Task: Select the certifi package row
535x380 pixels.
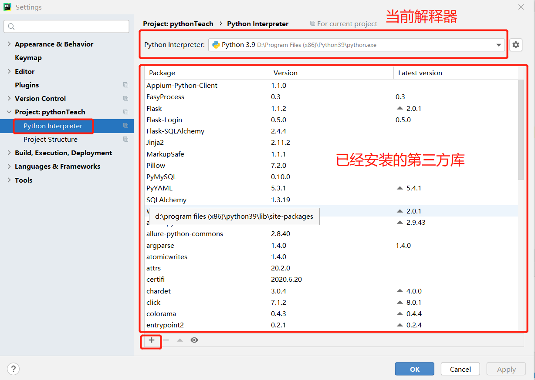Action: pos(331,279)
